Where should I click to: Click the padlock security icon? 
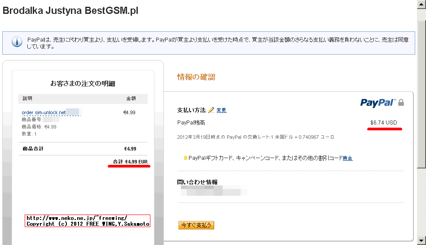[x=401, y=103]
